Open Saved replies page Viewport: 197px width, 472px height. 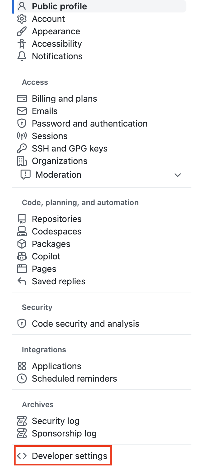click(59, 282)
